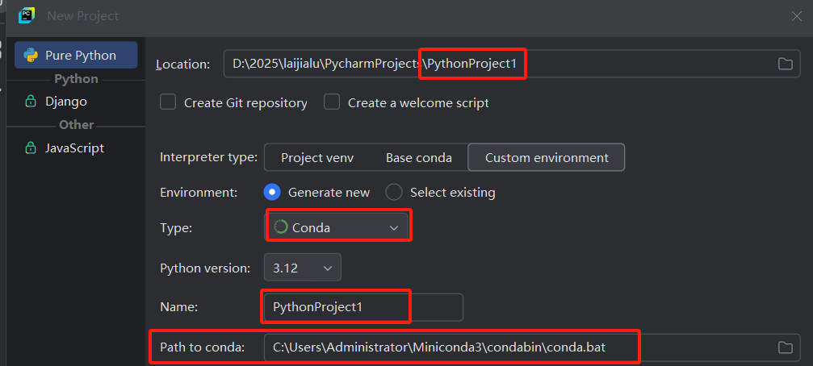Browse for conda executable via folder icon

tap(785, 347)
